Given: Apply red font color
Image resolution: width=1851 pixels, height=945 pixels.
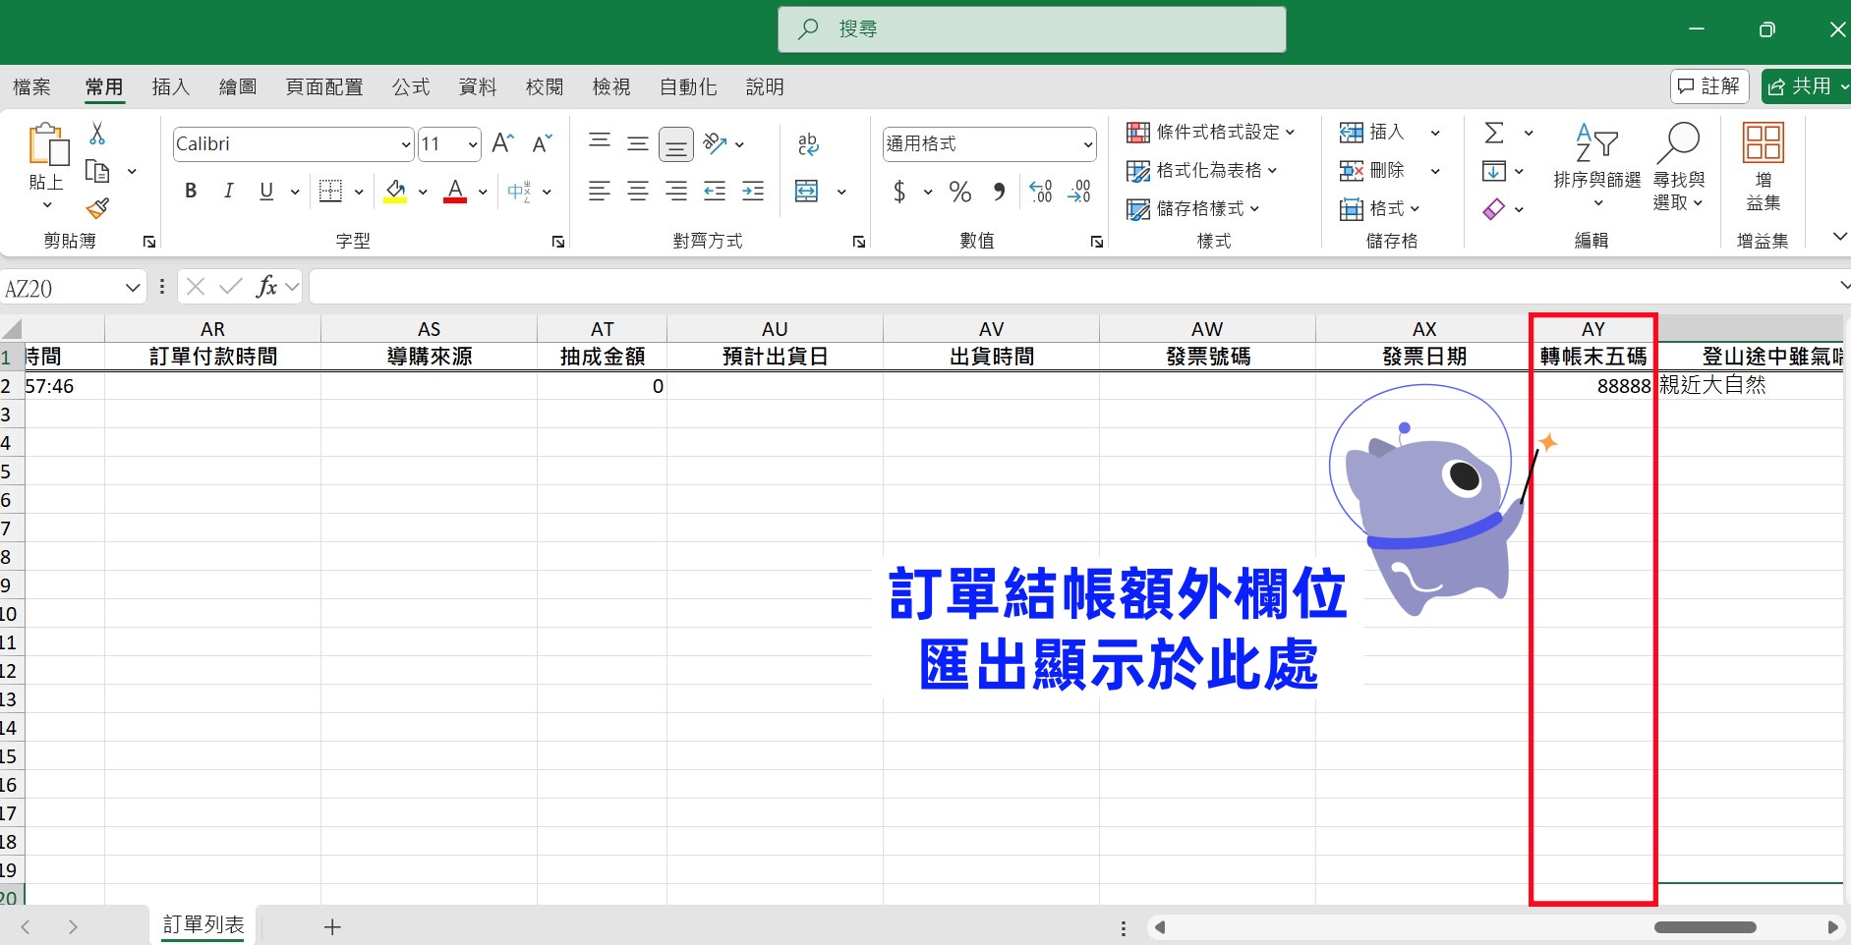Looking at the screenshot, I should coord(455,191).
